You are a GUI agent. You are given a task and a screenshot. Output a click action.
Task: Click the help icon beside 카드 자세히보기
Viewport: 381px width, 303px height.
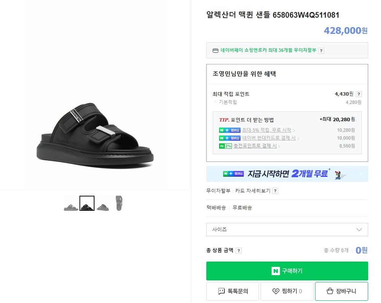275,191
